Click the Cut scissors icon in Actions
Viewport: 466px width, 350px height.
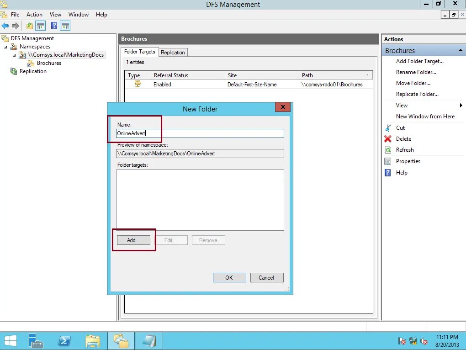388,128
